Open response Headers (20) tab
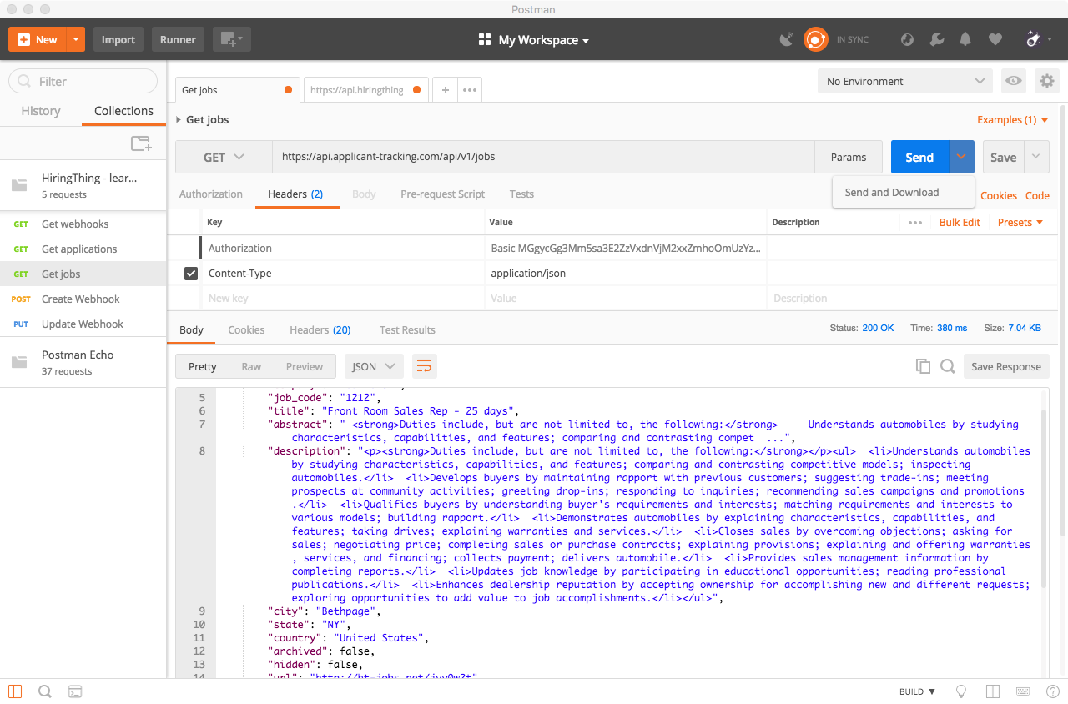This screenshot has height=704, width=1068. (320, 329)
